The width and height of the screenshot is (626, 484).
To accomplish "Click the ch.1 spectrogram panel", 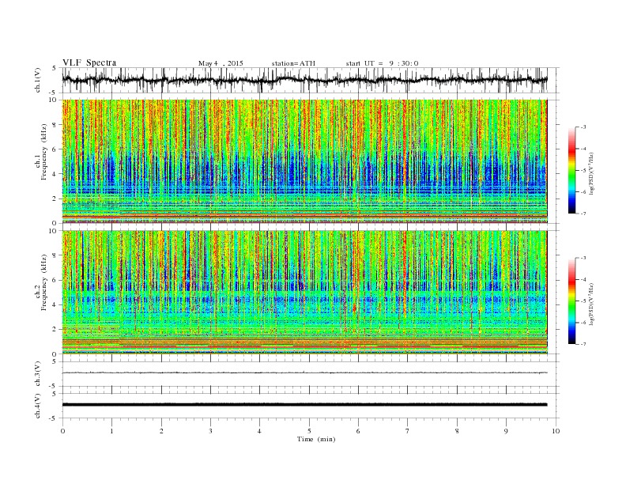I will 304,161.
